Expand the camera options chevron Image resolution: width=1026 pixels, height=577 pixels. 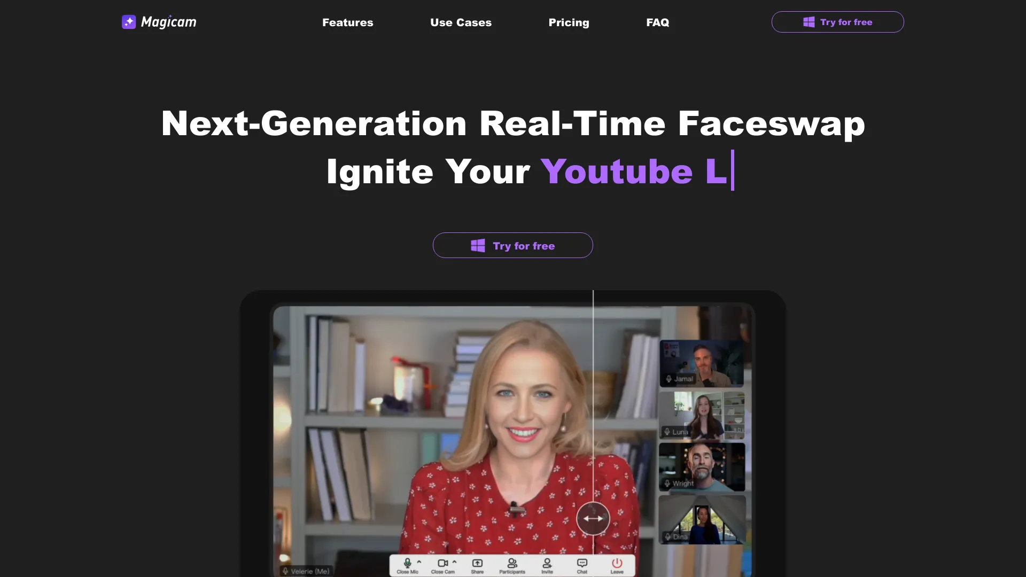click(x=455, y=562)
